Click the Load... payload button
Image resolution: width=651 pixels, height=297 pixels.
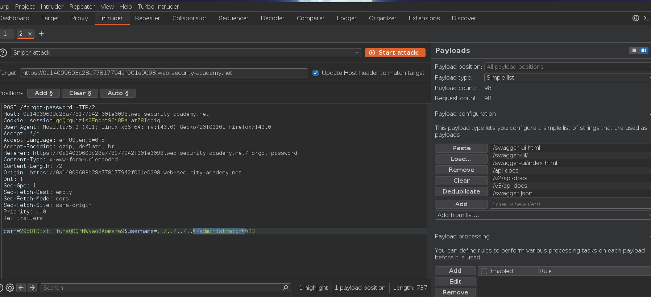461,159
